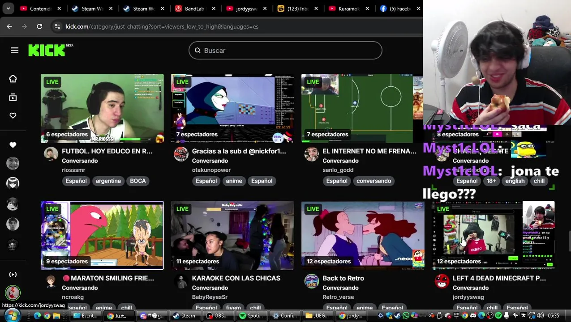571x322 pixels.
Task: Click the Retro_verse username link
Action: [338, 297]
